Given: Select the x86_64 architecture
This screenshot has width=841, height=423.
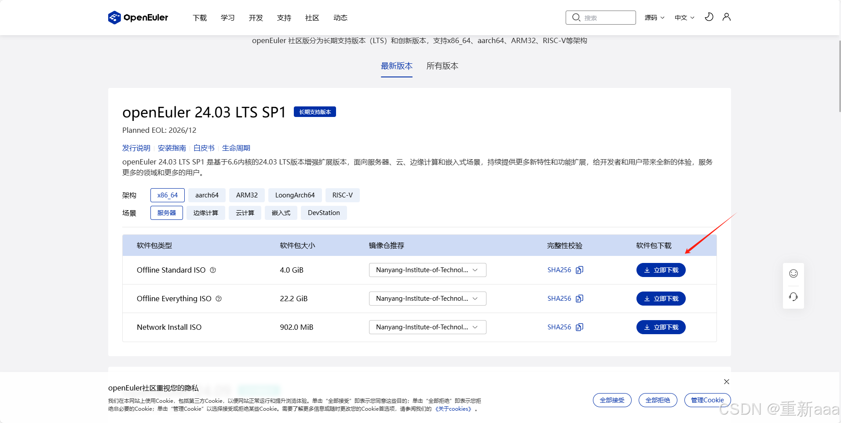Looking at the screenshot, I should pos(168,195).
